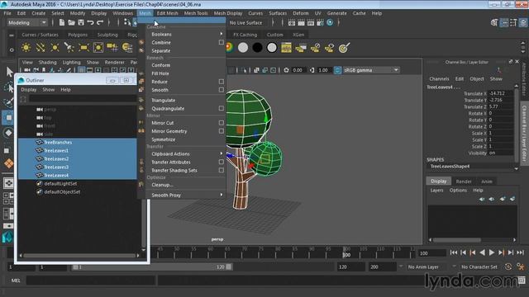Click the ambient light shelf icon
This screenshot has width=529, height=297.
26,48
